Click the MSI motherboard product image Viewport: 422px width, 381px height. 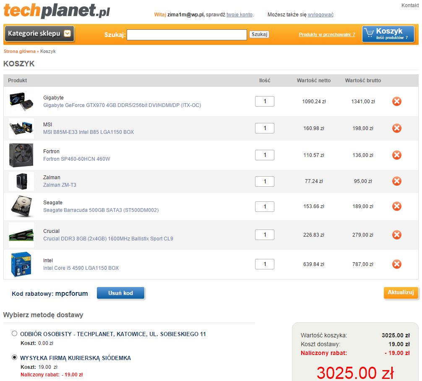coord(21,128)
